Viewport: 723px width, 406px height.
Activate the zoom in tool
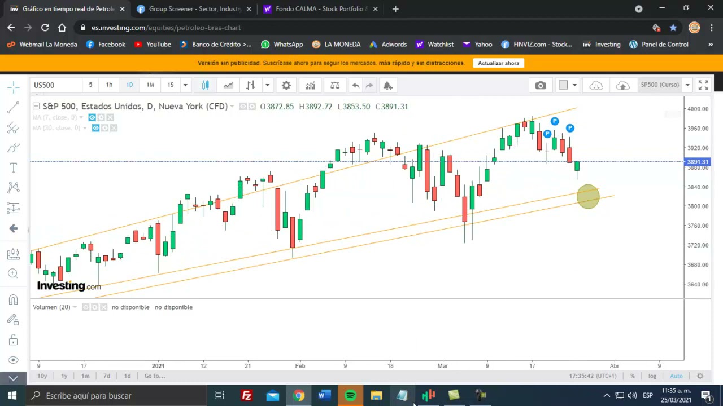point(14,273)
